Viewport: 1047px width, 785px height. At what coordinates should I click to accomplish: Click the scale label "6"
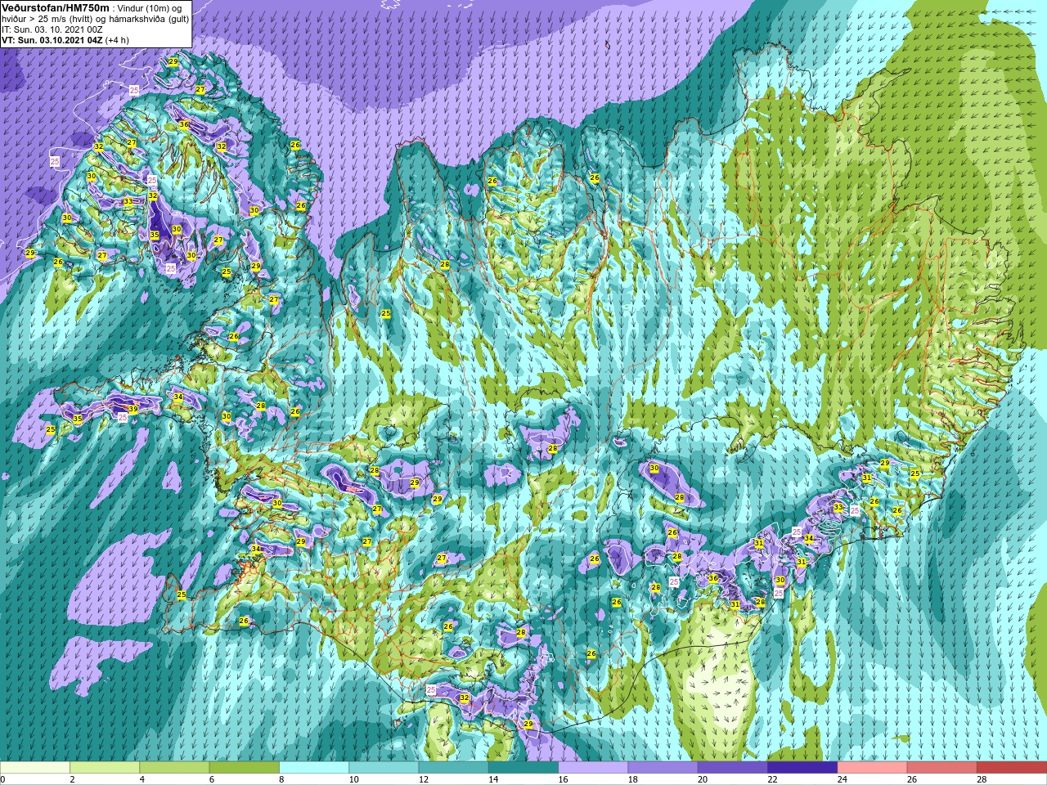(212, 780)
